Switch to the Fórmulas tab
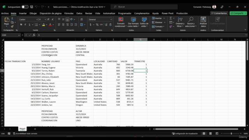This screenshot has height=140, width=249. (x=69, y=13)
